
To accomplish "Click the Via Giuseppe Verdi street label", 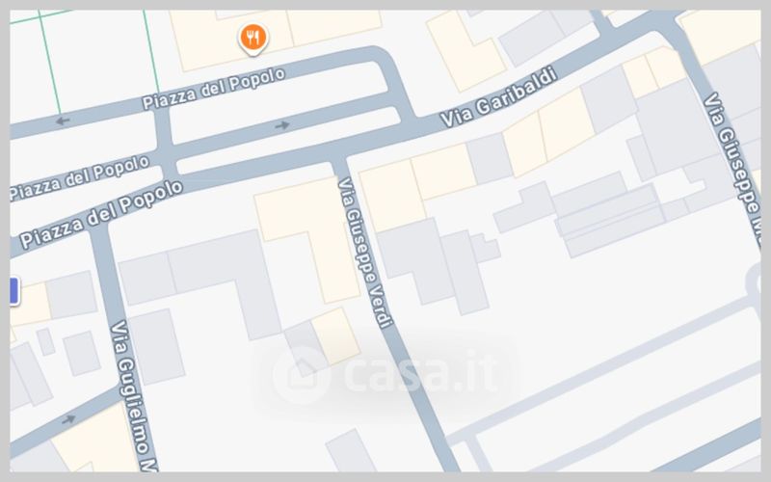I will pyautogui.click(x=365, y=253).
